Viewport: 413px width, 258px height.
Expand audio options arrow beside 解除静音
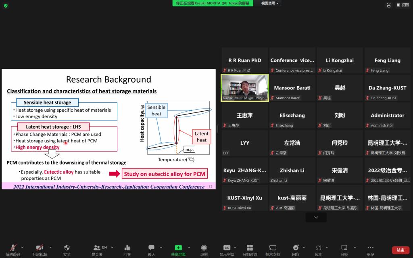pyautogui.click(x=22, y=248)
